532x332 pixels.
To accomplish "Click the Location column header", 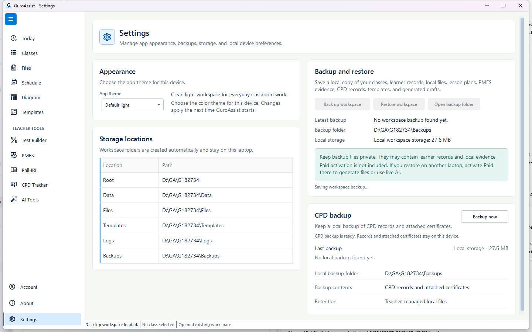I will pyautogui.click(x=130, y=165).
